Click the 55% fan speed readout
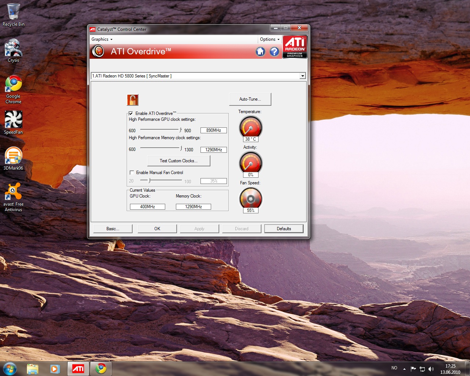The height and width of the screenshot is (376, 470). [x=251, y=210]
